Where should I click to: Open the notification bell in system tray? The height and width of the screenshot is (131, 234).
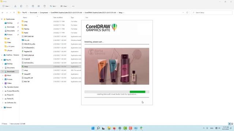(x=231, y=128)
